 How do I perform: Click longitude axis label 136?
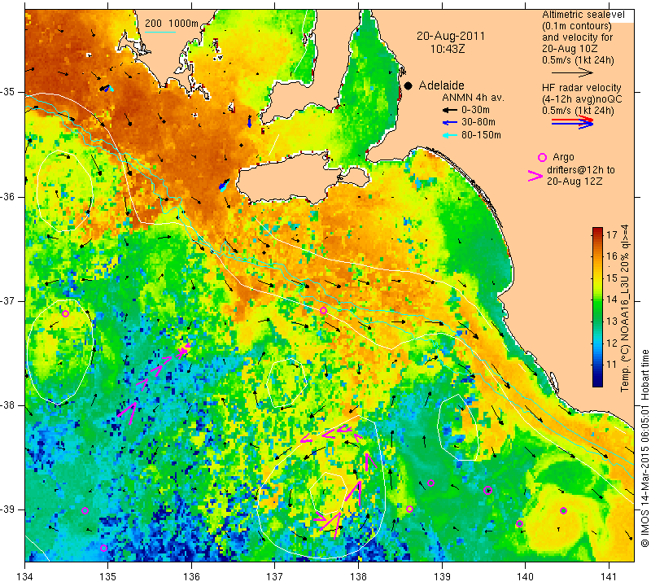[191, 577]
